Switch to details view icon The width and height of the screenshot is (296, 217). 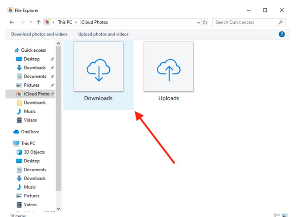click(277, 215)
